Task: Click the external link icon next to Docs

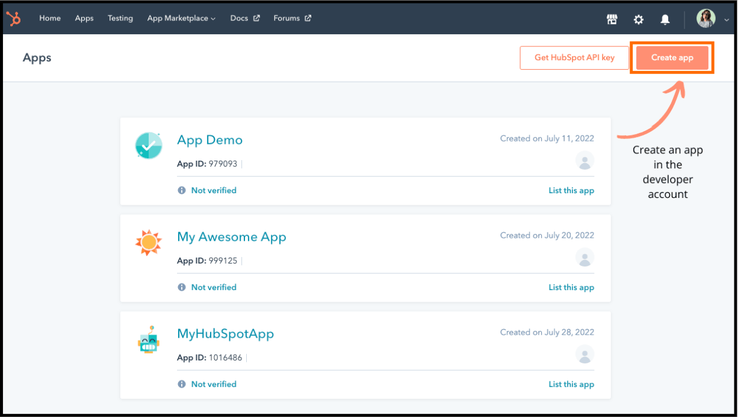Action: coord(256,17)
